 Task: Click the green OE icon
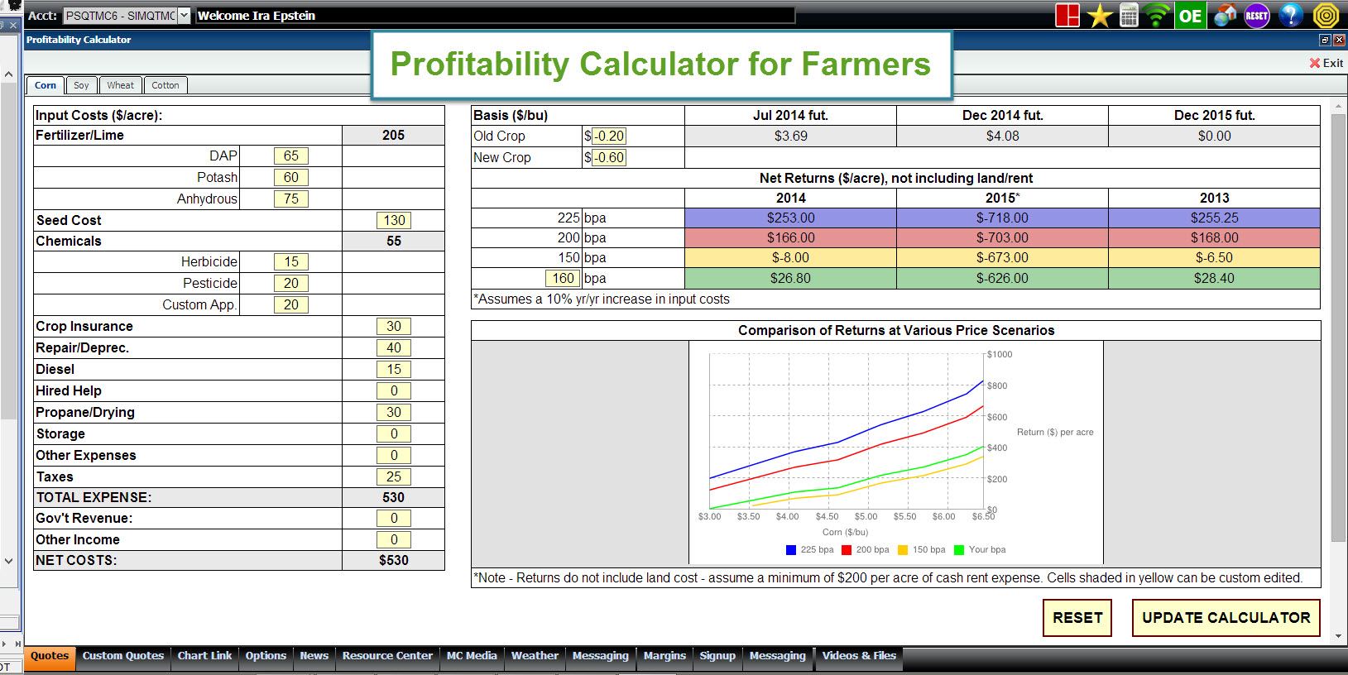(1190, 15)
